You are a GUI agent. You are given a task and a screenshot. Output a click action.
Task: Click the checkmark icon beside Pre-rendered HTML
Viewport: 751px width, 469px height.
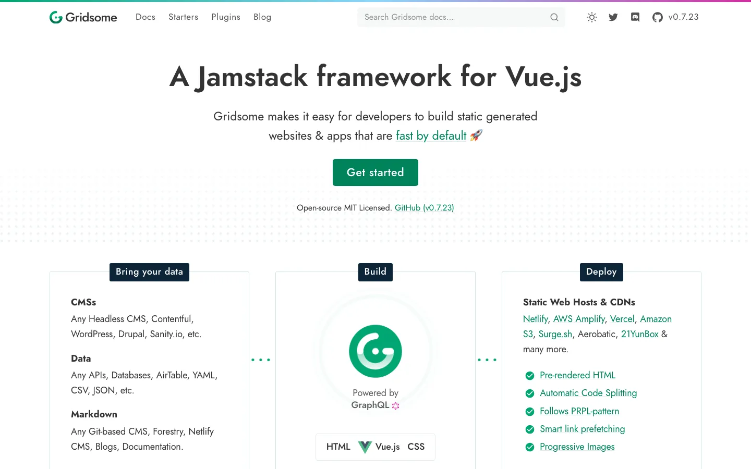coord(530,376)
